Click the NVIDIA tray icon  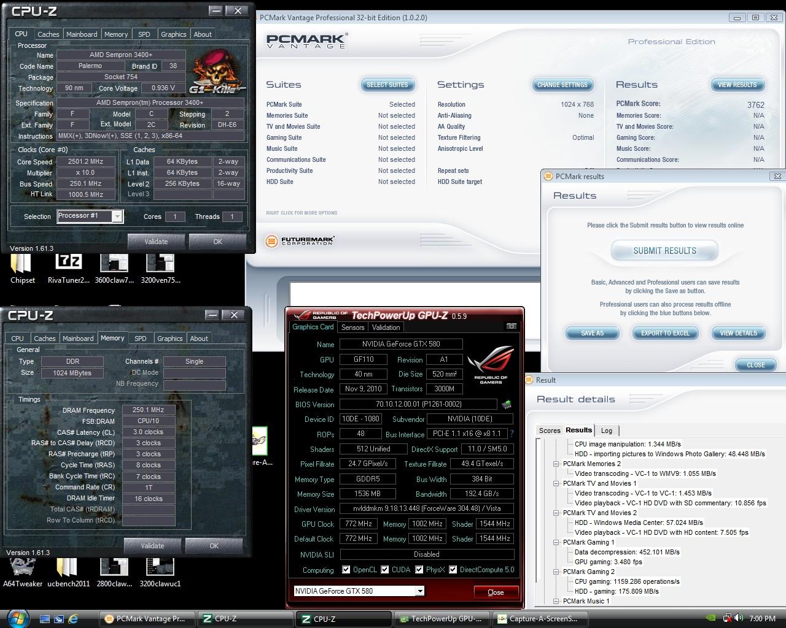tap(711, 618)
